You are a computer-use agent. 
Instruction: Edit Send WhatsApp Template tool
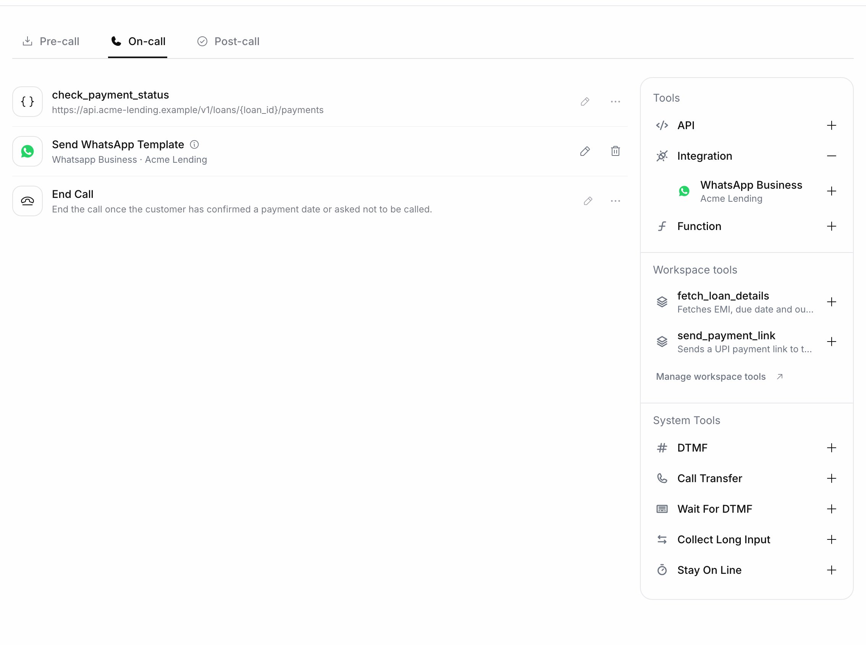[585, 151]
